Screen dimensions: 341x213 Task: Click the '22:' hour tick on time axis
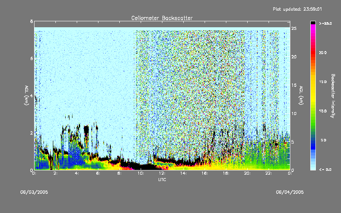tap(269, 173)
